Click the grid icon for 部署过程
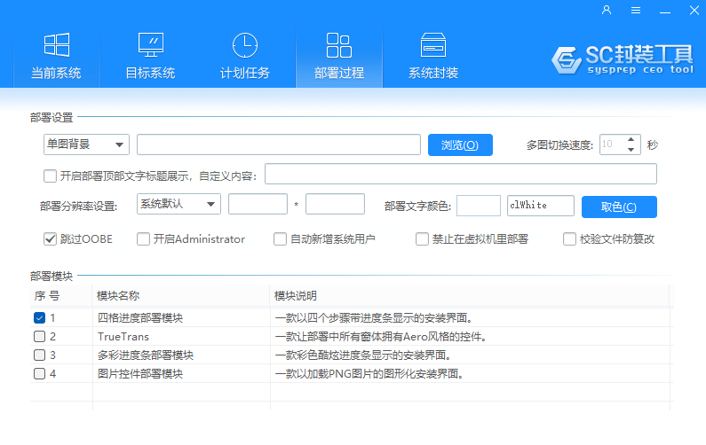This screenshot has height=445, width=706. coord(338,45)
